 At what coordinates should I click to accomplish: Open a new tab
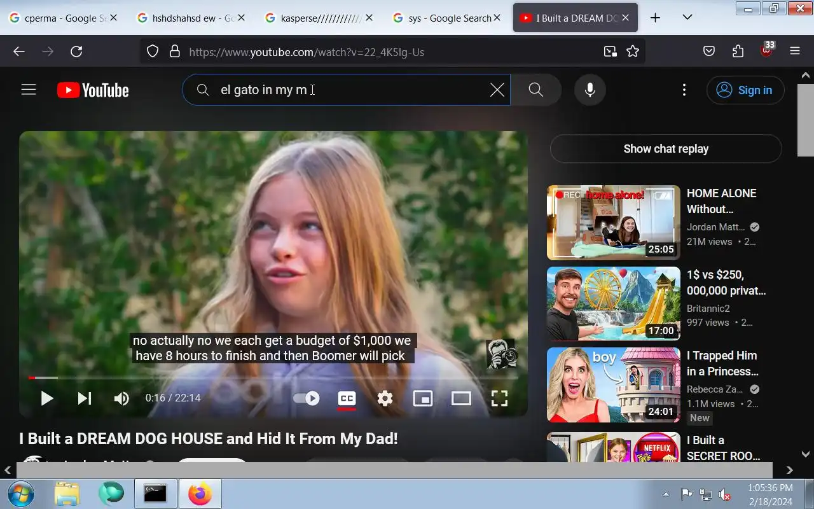[x=655, y=18]
